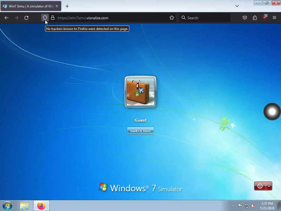Open the clock showing 2:37 PM
Image resolution: width=281 pixels, height=211 pixels.
267,206
